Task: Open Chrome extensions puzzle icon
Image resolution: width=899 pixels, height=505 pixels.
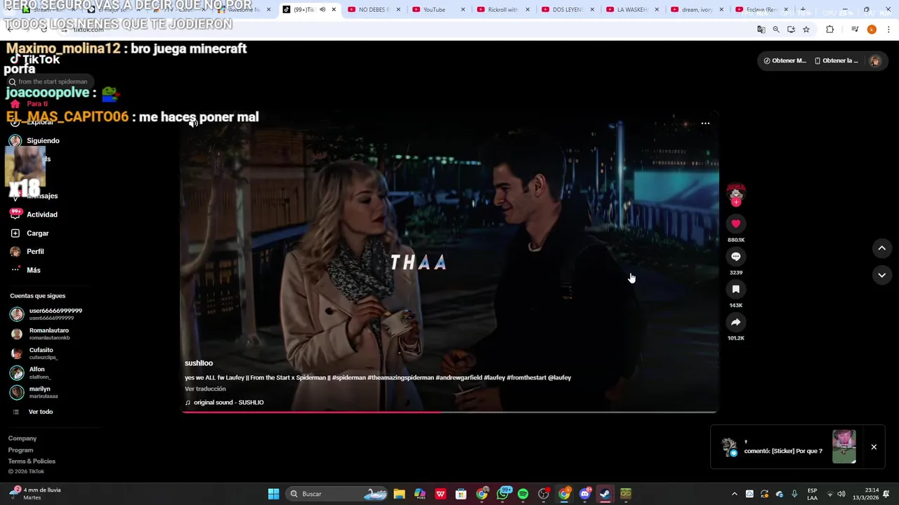Action: click(830, 29)
